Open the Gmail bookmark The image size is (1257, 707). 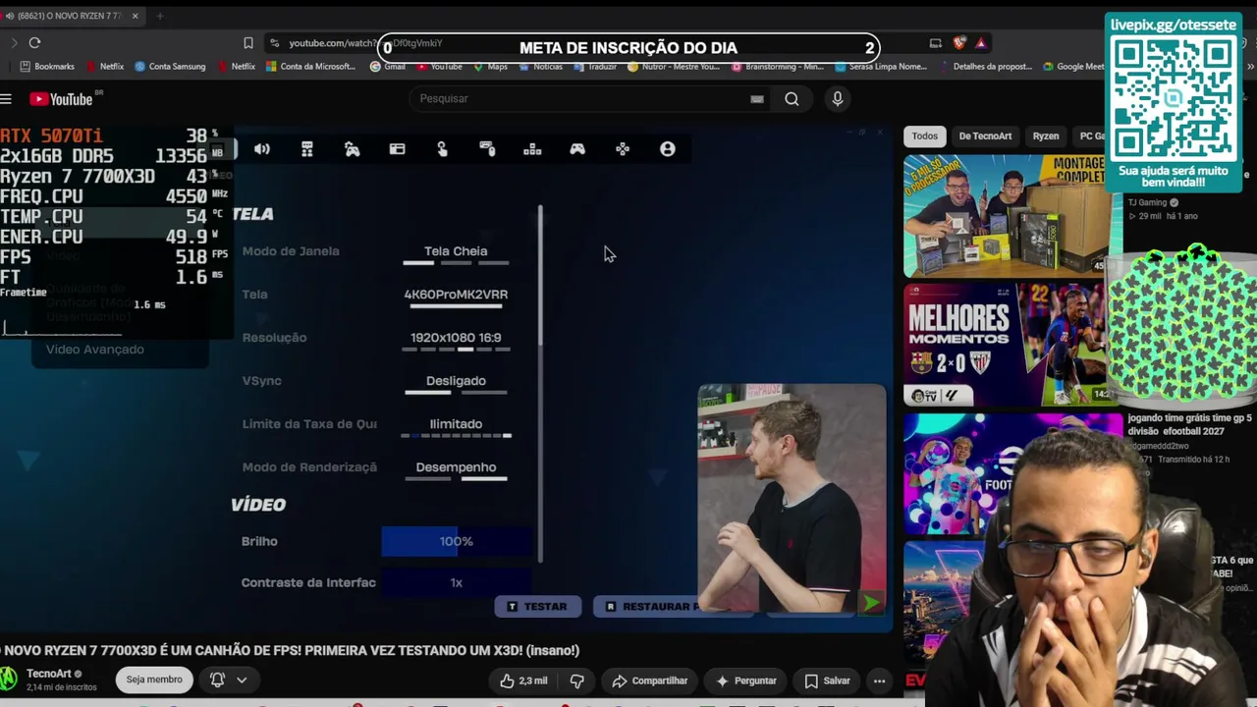(x=388, y=67)
